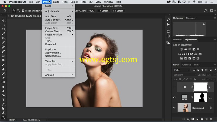Image resolution: width=217 pixels, height=122 pixels.
Task: Add a Photo Filter adjustment
Action: coord(192,54)
